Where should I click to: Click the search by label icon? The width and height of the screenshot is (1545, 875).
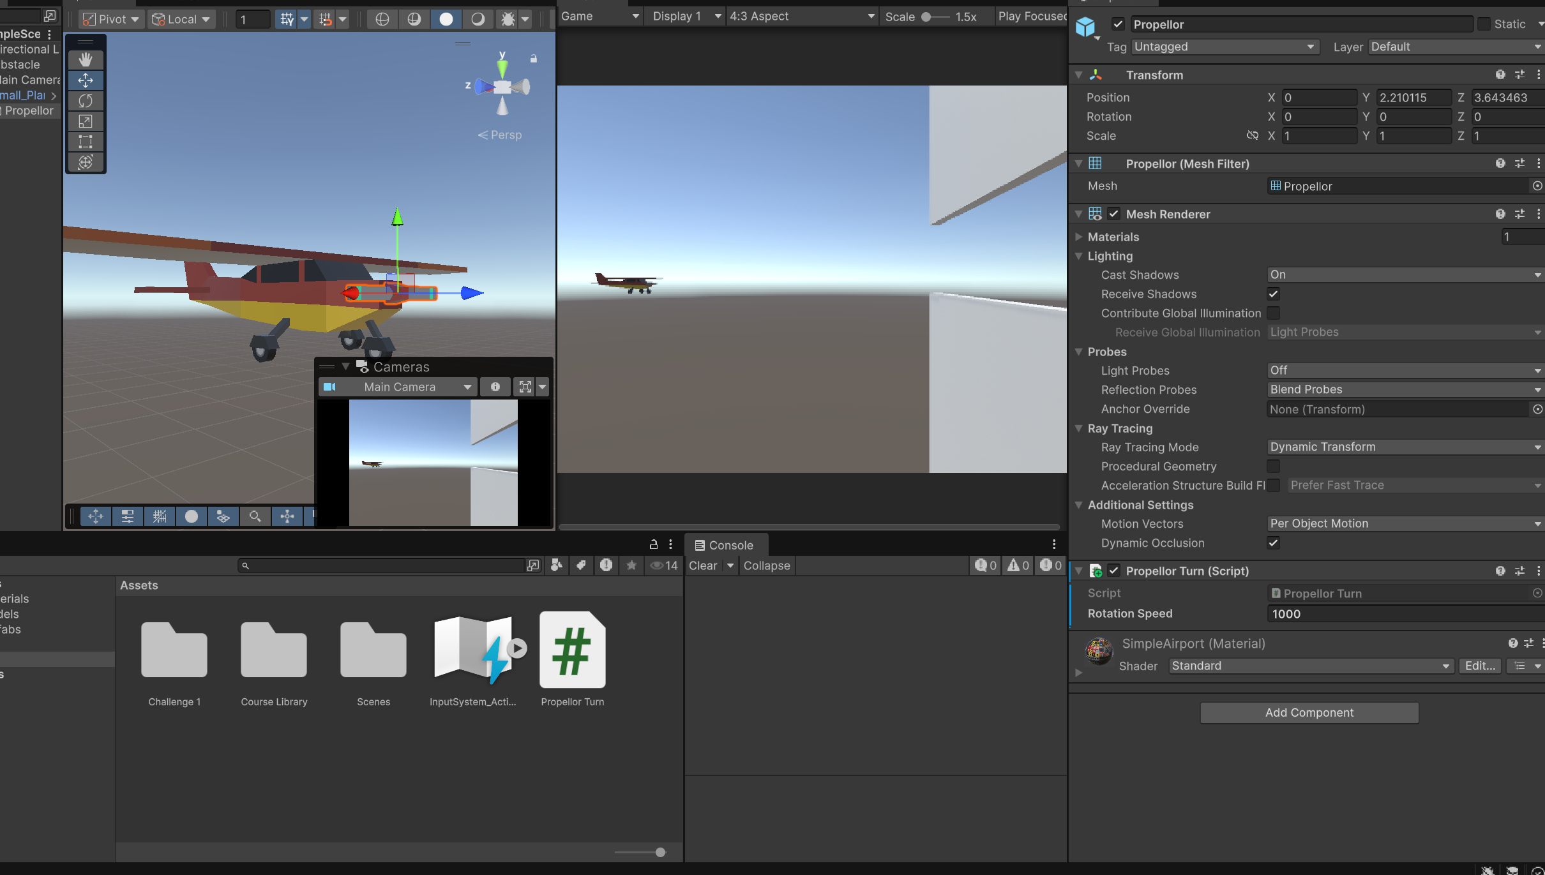tap(581, 565)
